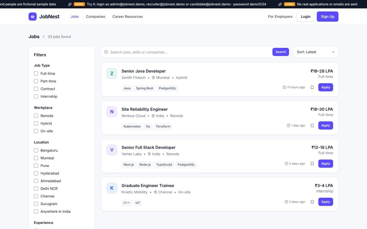Click the search magnifier icon

[106, 52]
